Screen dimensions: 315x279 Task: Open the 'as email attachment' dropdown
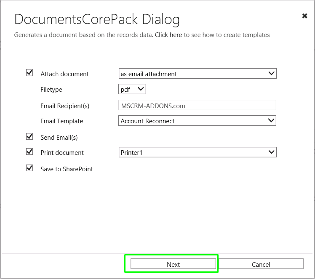tap(198, 74)
